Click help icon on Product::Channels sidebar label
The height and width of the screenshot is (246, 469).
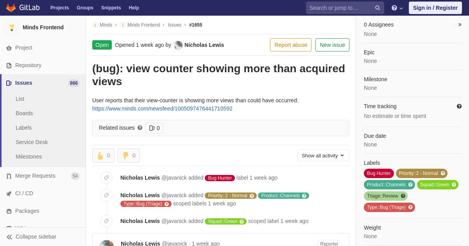click(410, 185)
